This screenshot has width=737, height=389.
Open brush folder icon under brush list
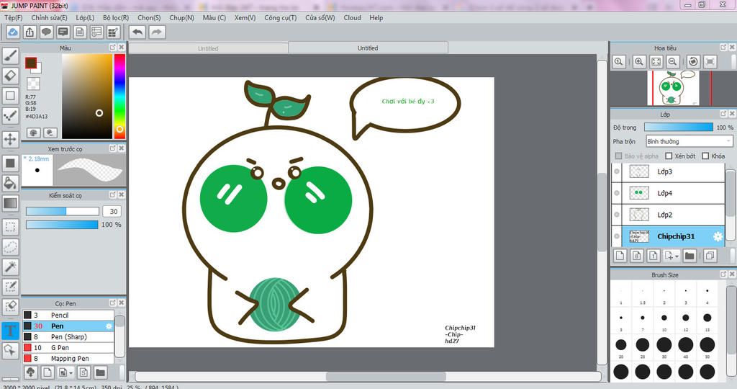click(x=100, y=372)
